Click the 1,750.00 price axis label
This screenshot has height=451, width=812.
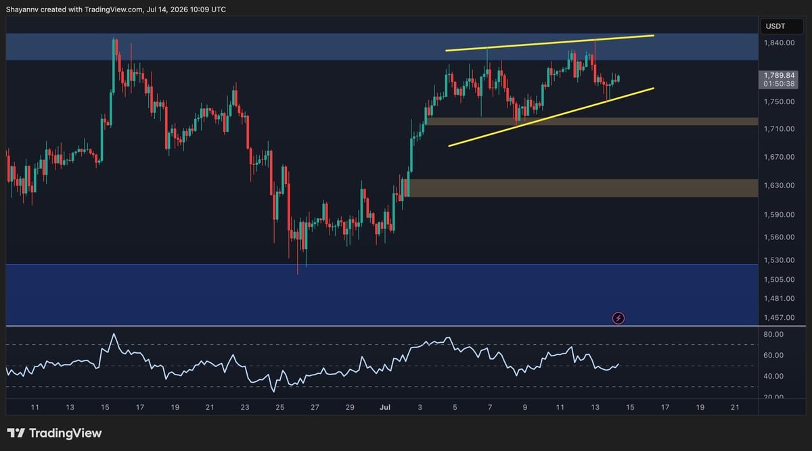point(779,101)
